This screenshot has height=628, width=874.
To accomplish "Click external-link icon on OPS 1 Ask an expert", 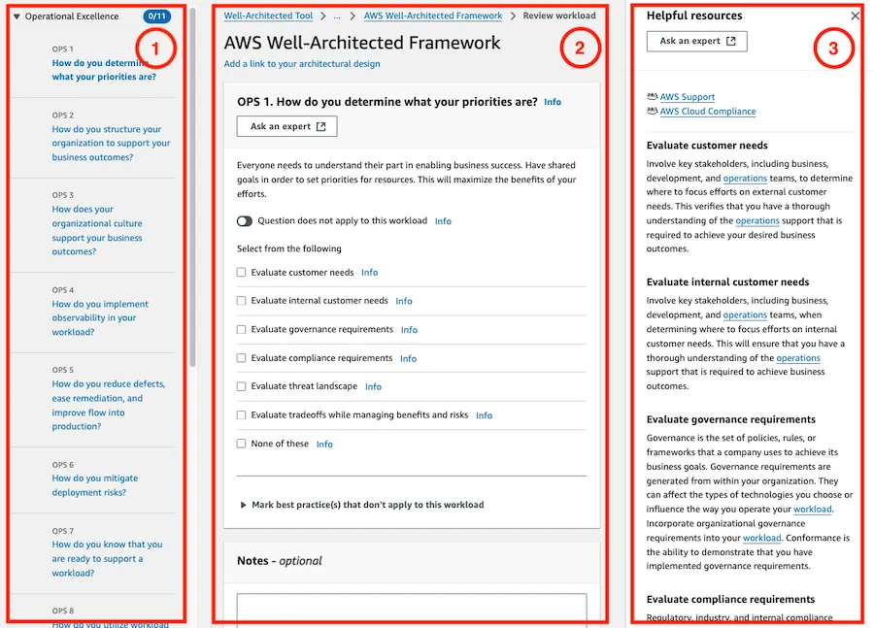I will pyautogui.click(x=321, y=126).
